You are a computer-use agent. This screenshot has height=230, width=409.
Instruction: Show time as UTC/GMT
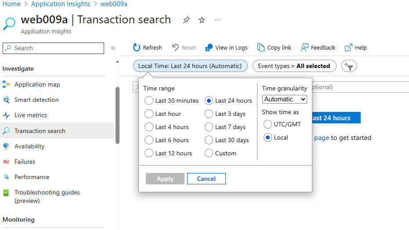268,124
